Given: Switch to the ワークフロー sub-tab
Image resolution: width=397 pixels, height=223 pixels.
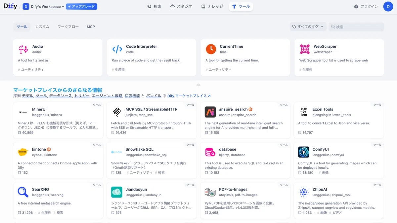Looking at the screenshot, I should coord(68,27).
